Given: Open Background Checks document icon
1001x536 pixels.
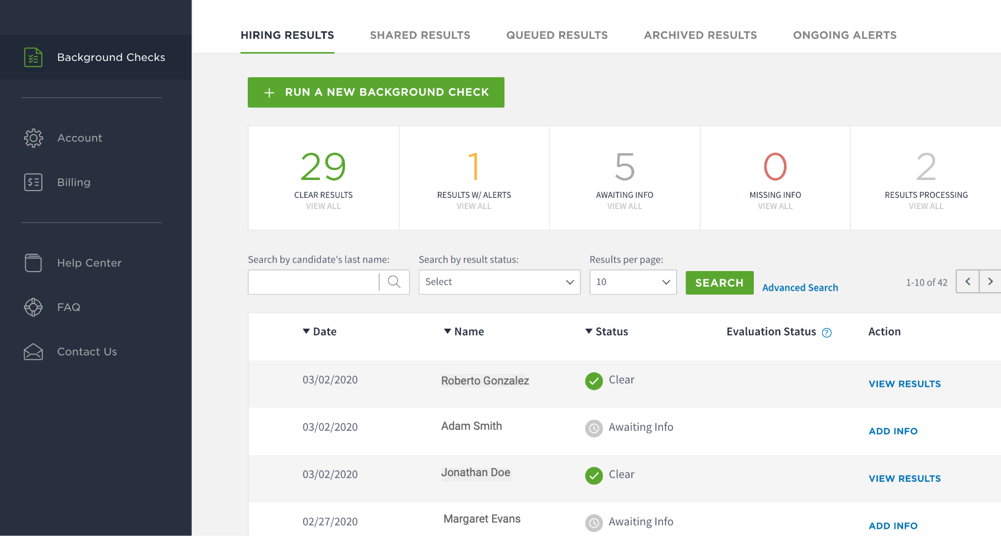Looking at the screenshot, I should coord(34,57).
